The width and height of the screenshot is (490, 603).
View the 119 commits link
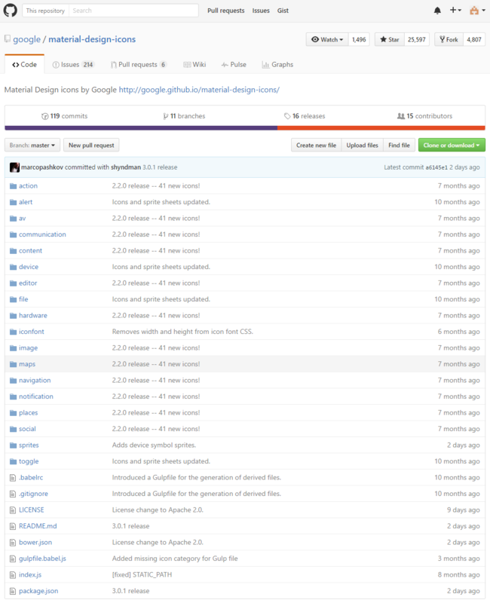tap(65, 116)
